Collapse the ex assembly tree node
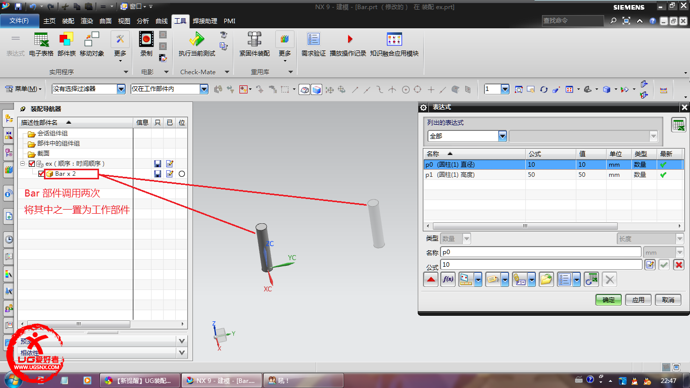 tap(22, 164)
